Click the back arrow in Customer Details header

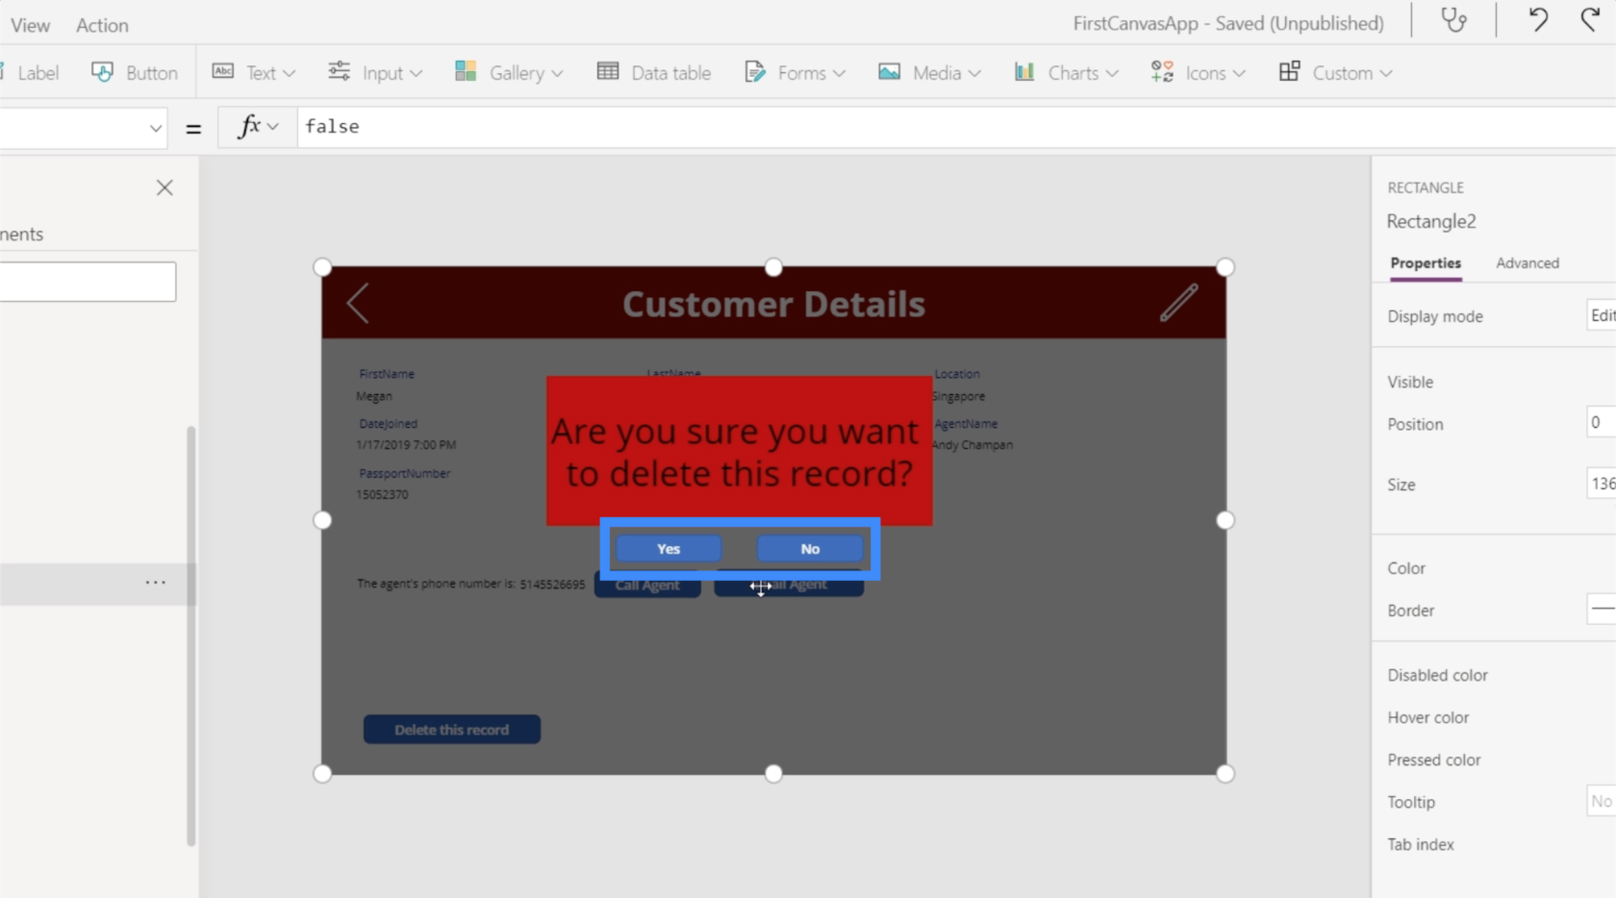click(x=357, y=303)
